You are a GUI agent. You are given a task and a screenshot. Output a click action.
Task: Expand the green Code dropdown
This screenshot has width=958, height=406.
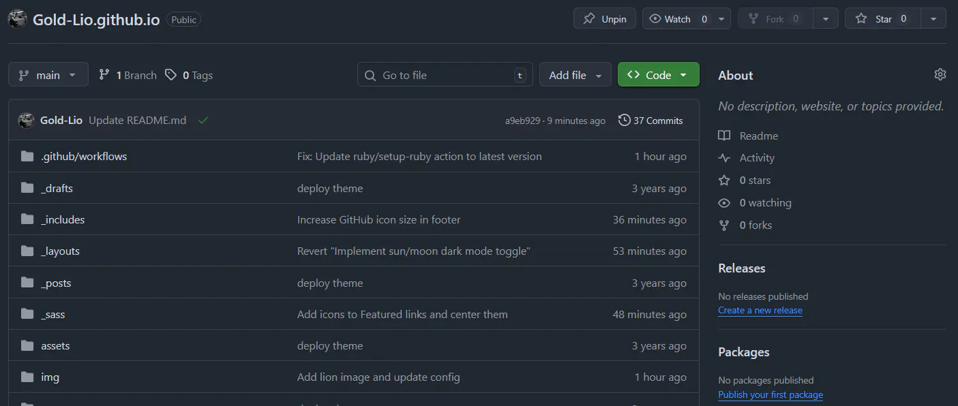click(658, 75)
